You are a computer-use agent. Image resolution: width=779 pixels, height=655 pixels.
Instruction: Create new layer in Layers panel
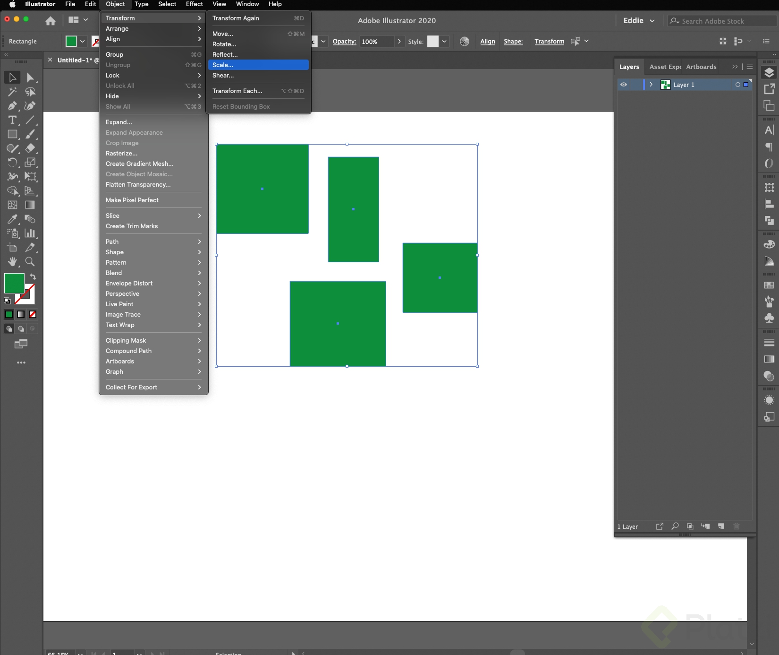[x=721, y=526]
